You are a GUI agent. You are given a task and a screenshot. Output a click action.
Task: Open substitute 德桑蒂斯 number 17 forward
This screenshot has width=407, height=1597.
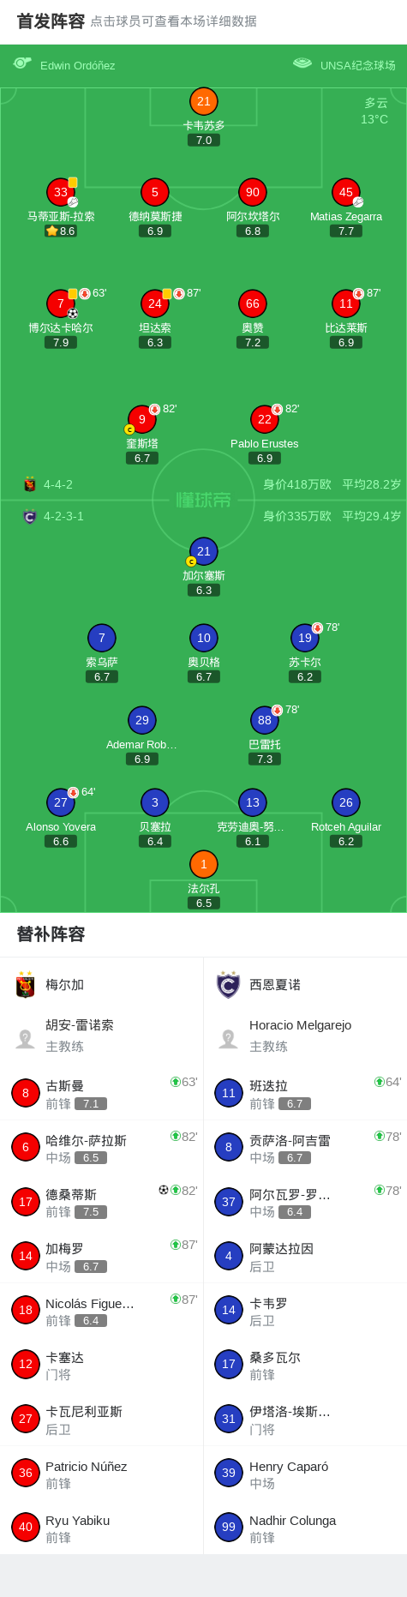[x=102, y=1202]
